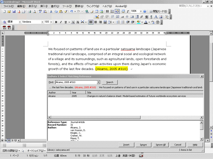Viewport: 213px width, 159px height.
Task: Save the document with the floppy disk icon
Action: click(14, 11)
